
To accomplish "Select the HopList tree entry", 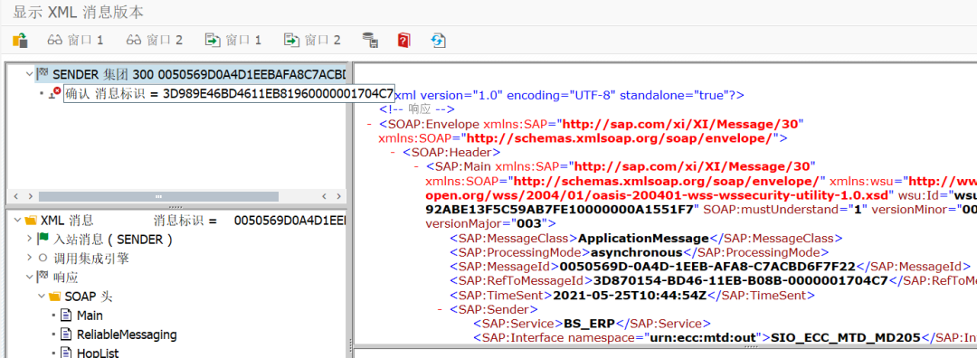I will tap(97, 353).
